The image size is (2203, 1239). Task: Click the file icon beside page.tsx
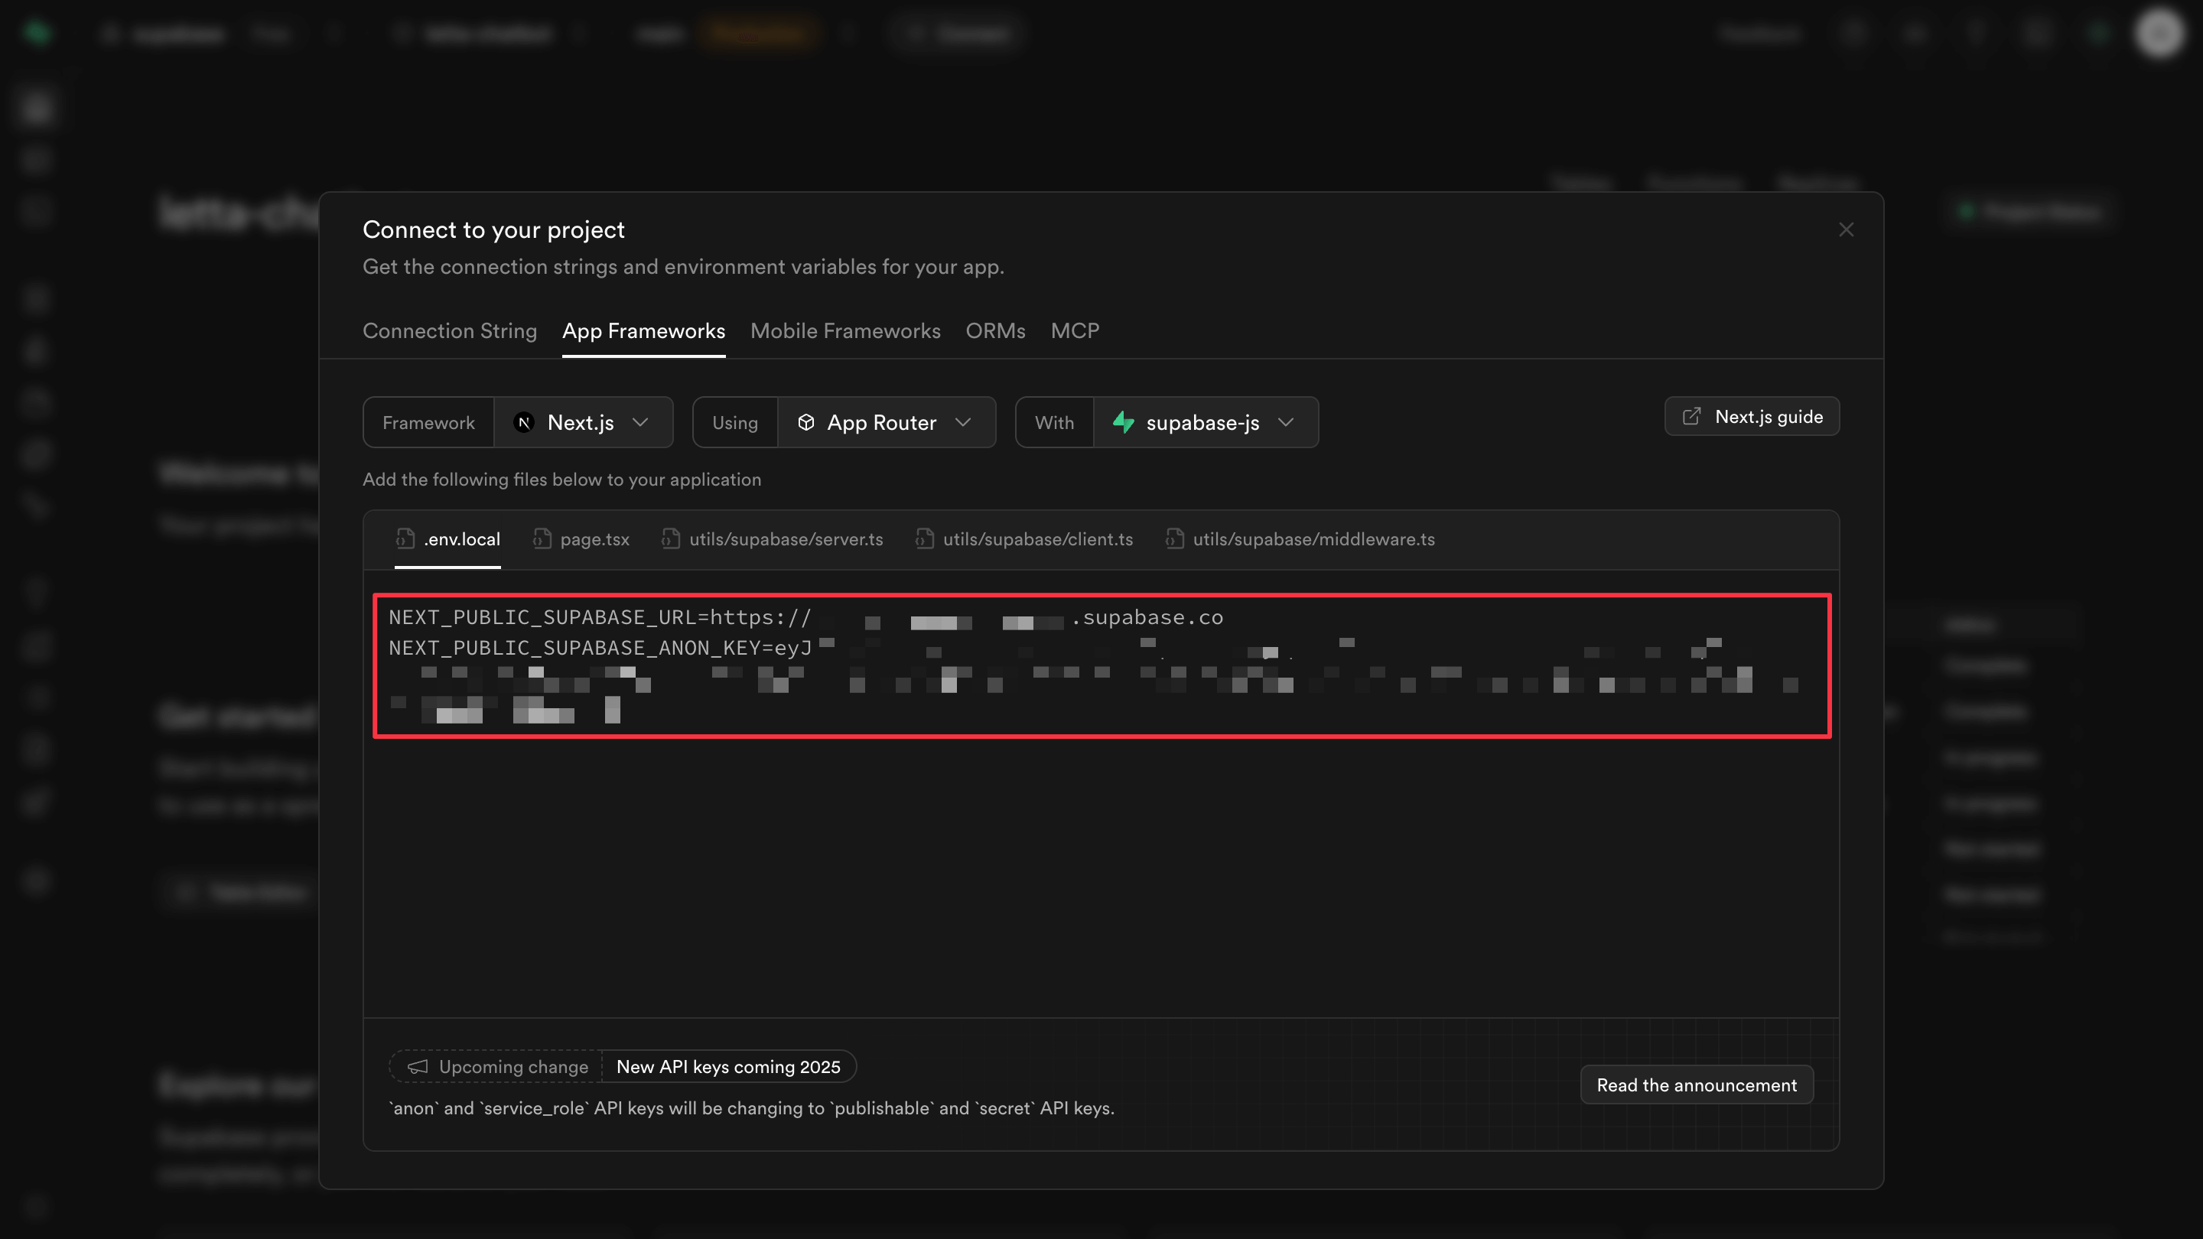[x=542, y=539]
